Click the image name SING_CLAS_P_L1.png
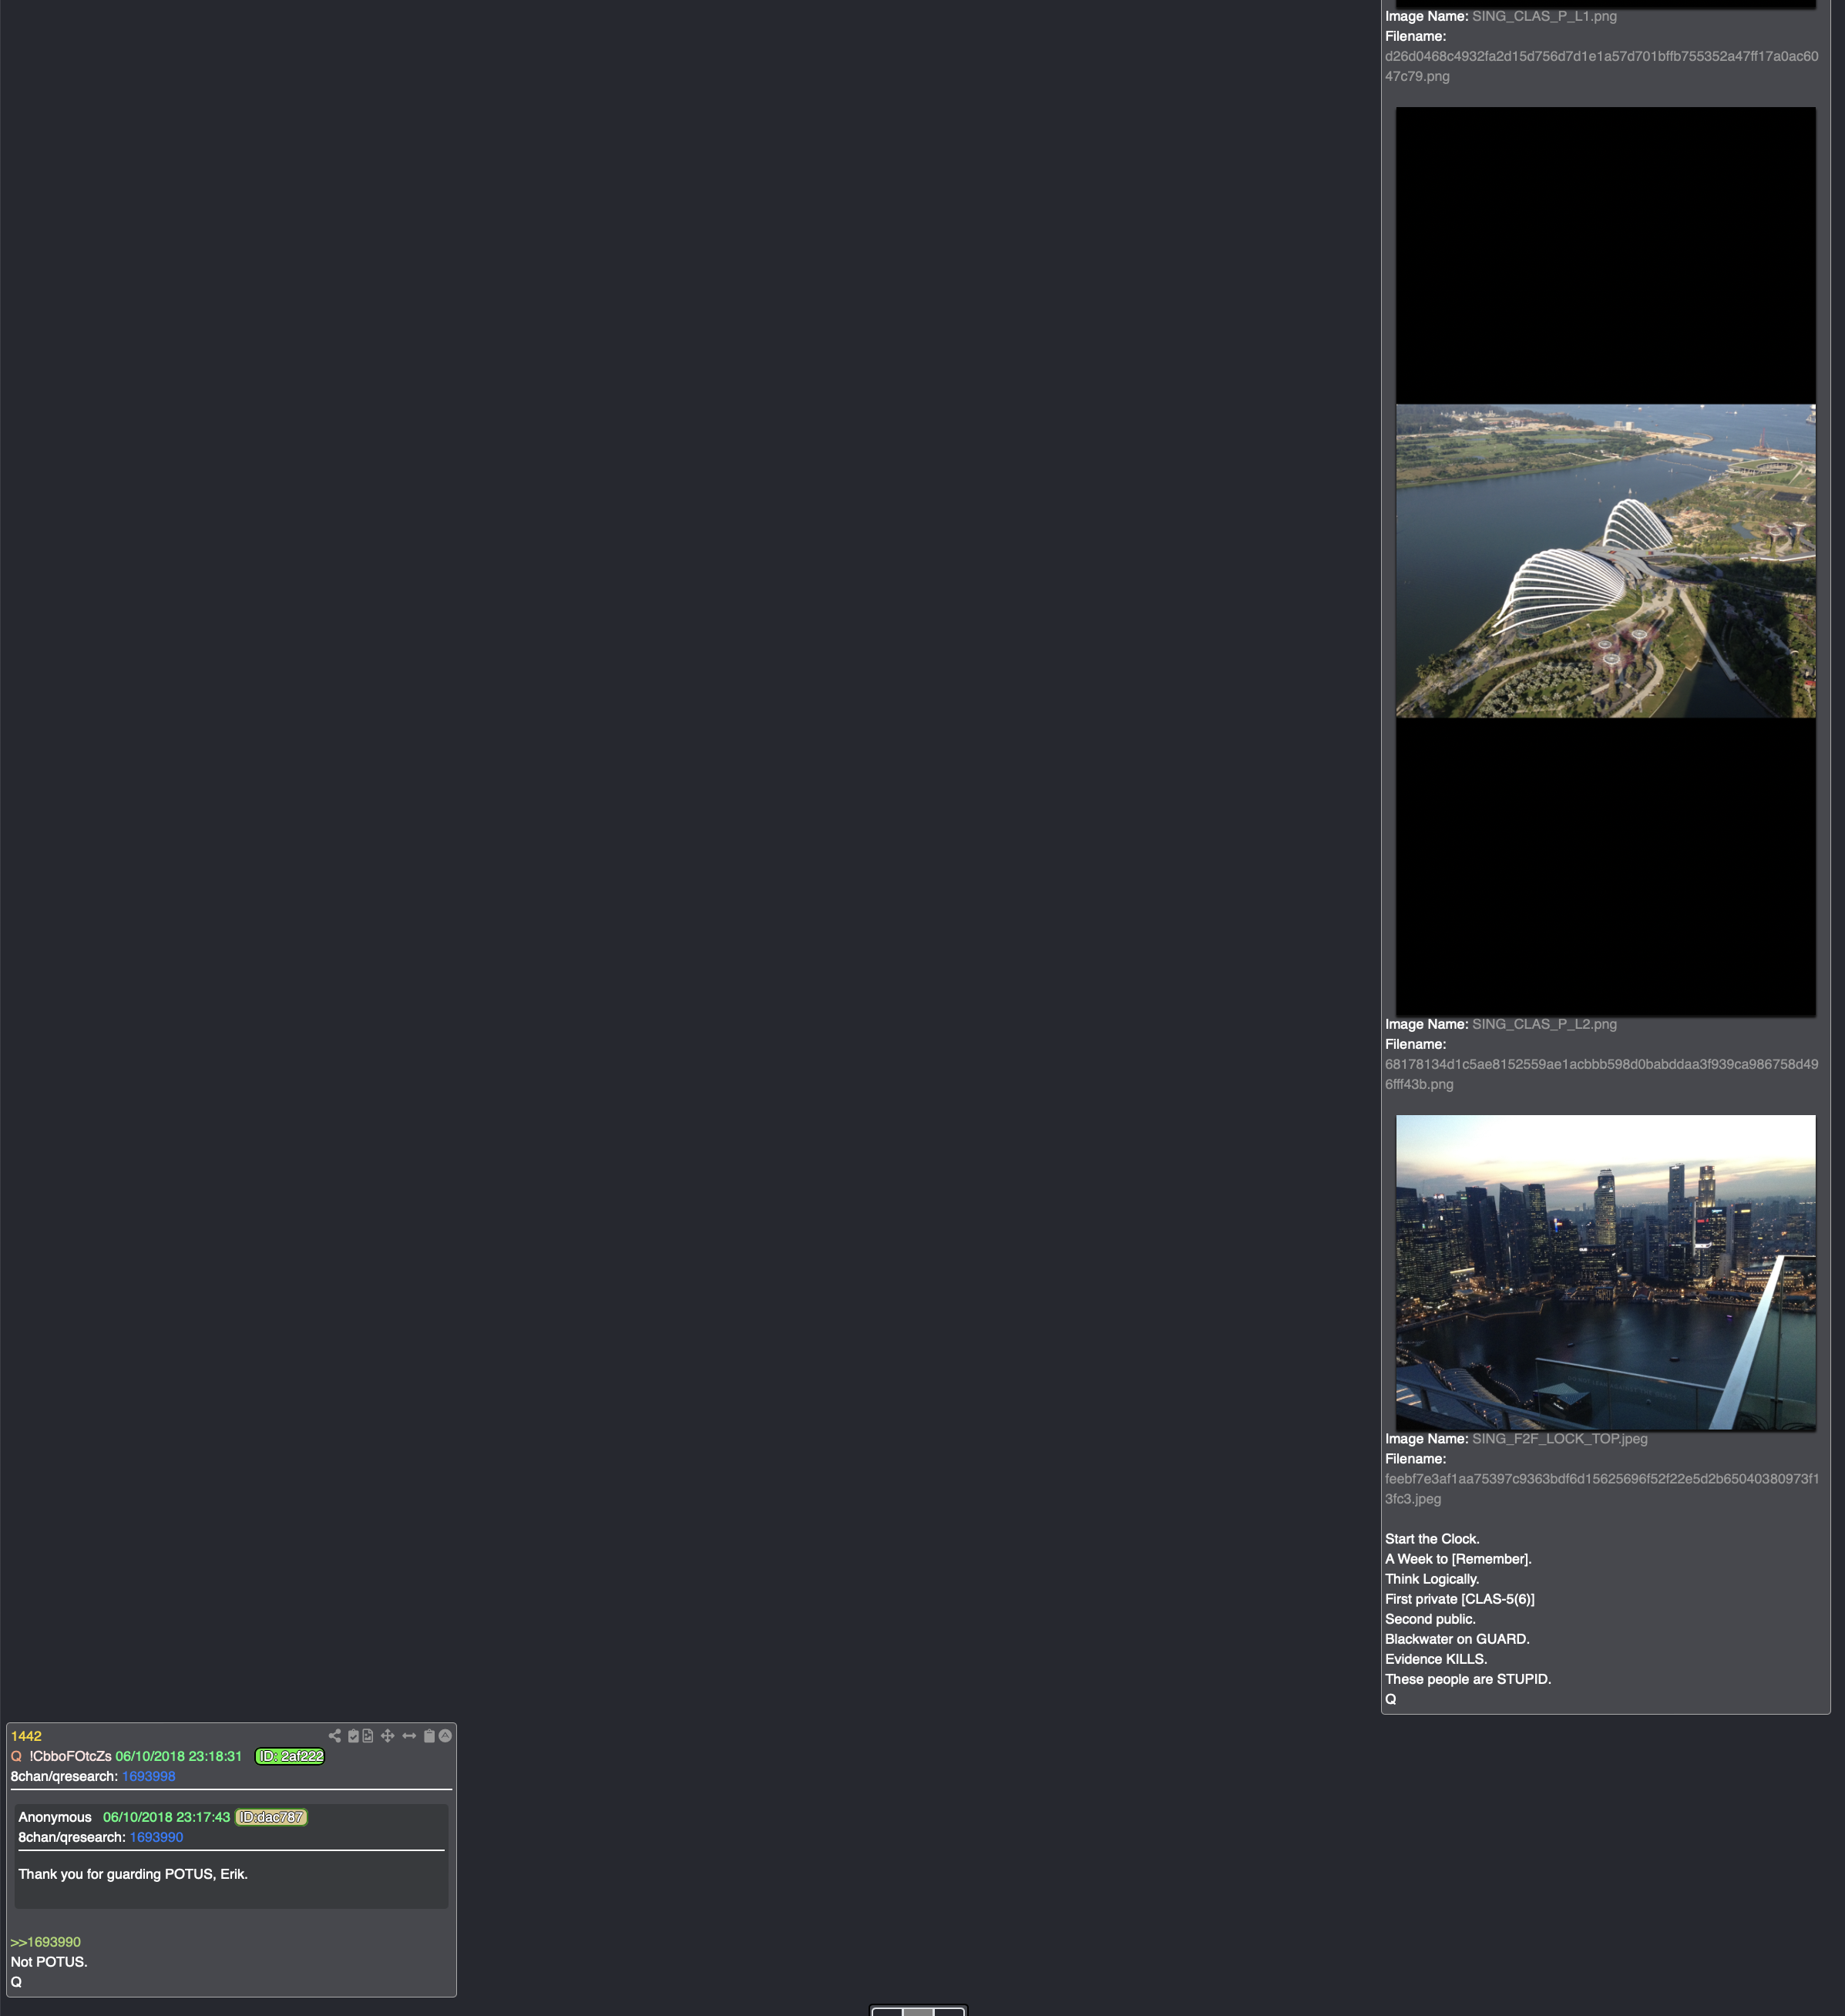 point(1544,16)
